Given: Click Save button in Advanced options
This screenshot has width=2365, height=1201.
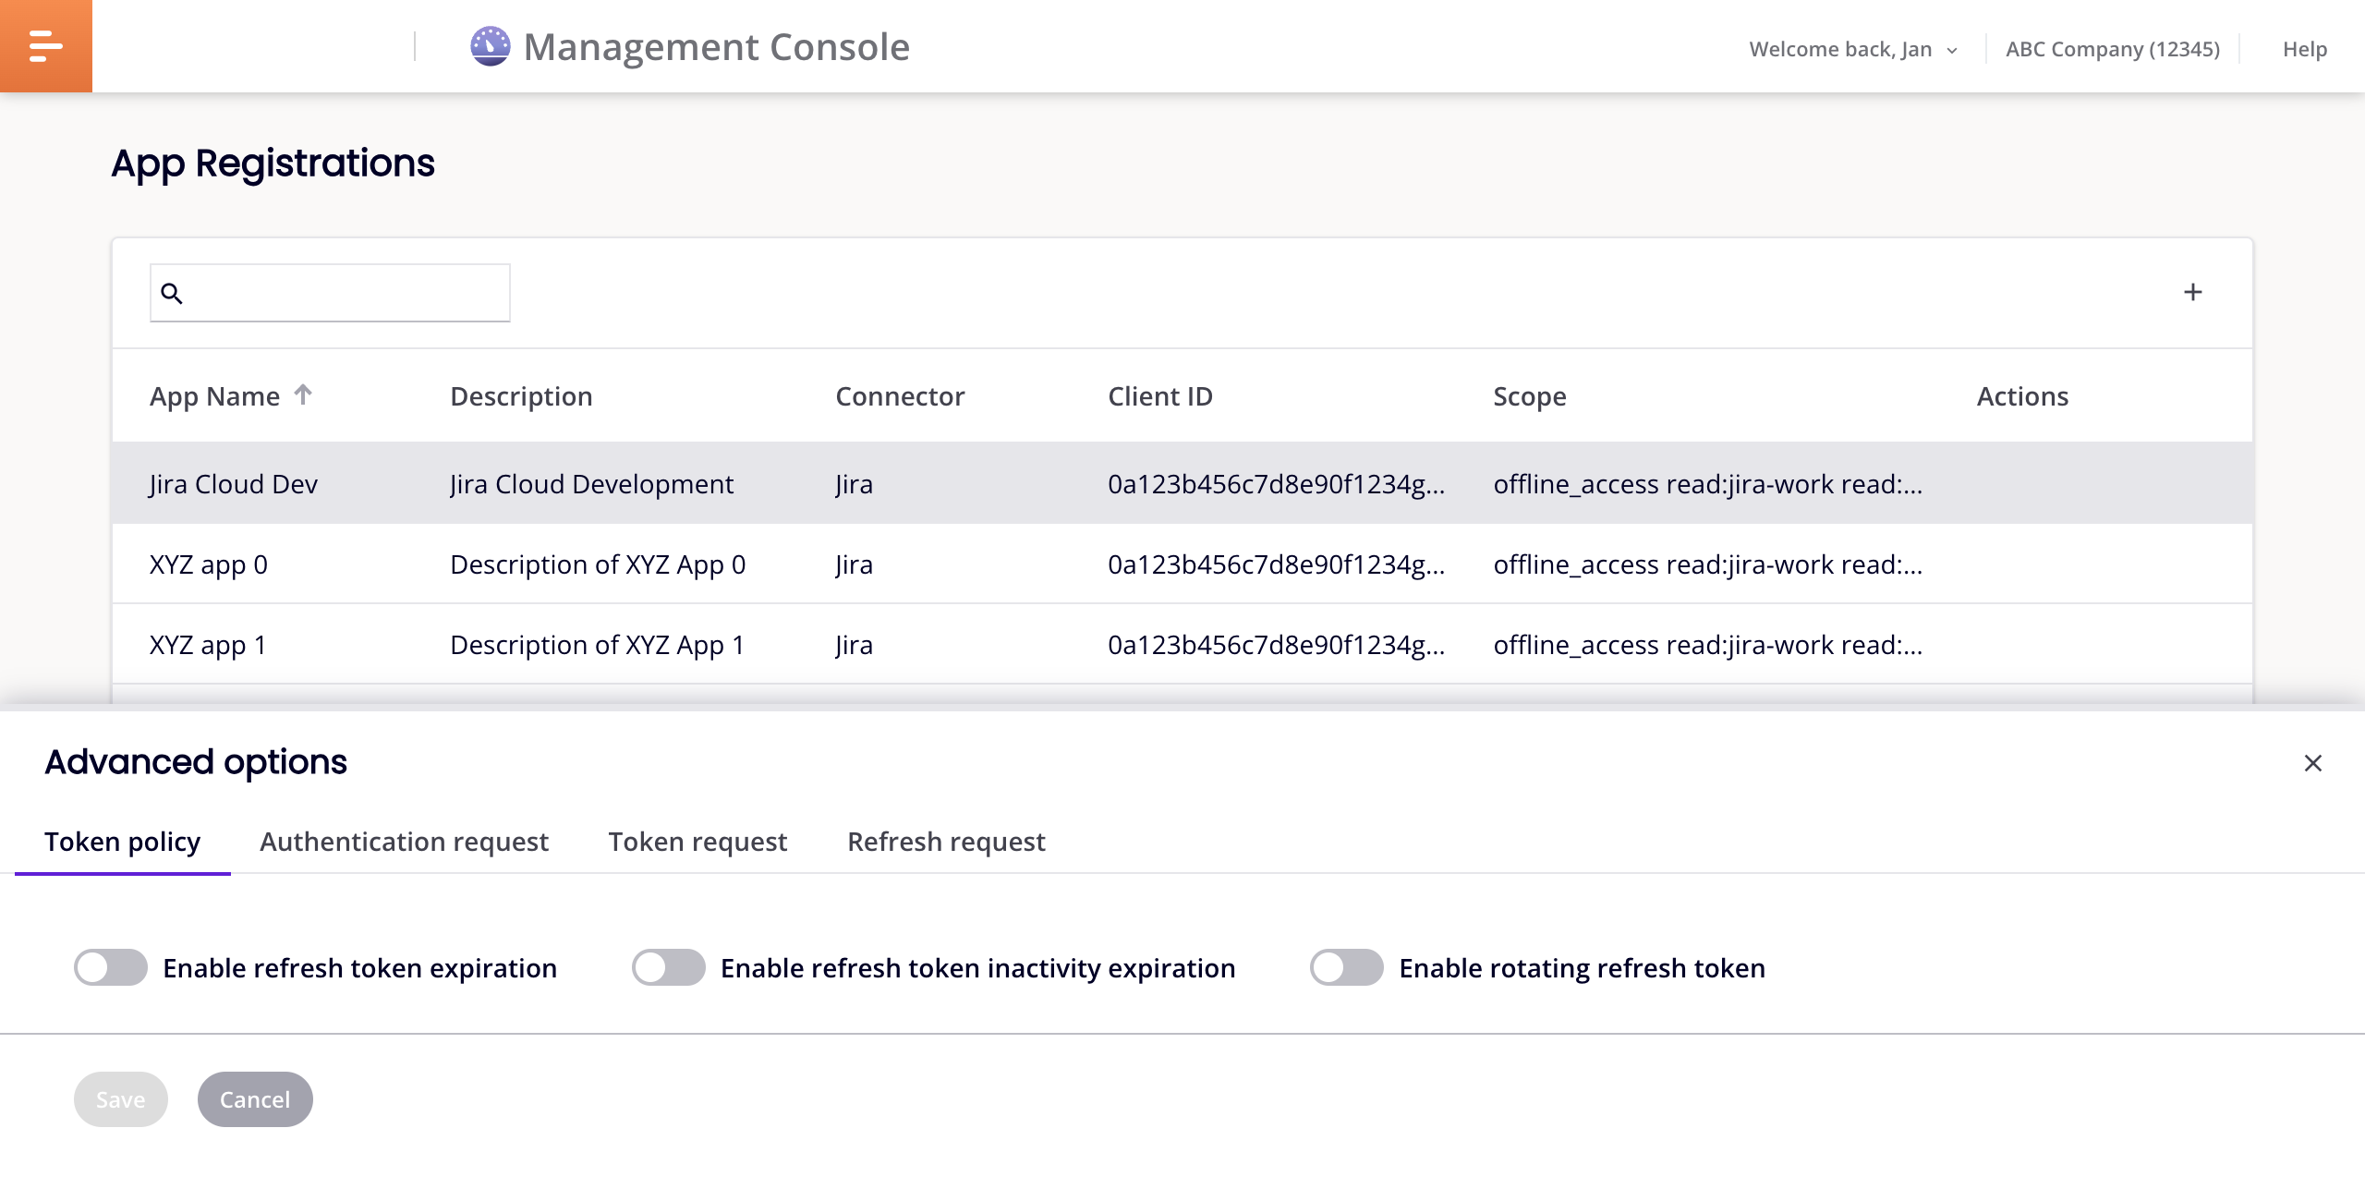Looking at the screenshot, I should [119, 1097].
